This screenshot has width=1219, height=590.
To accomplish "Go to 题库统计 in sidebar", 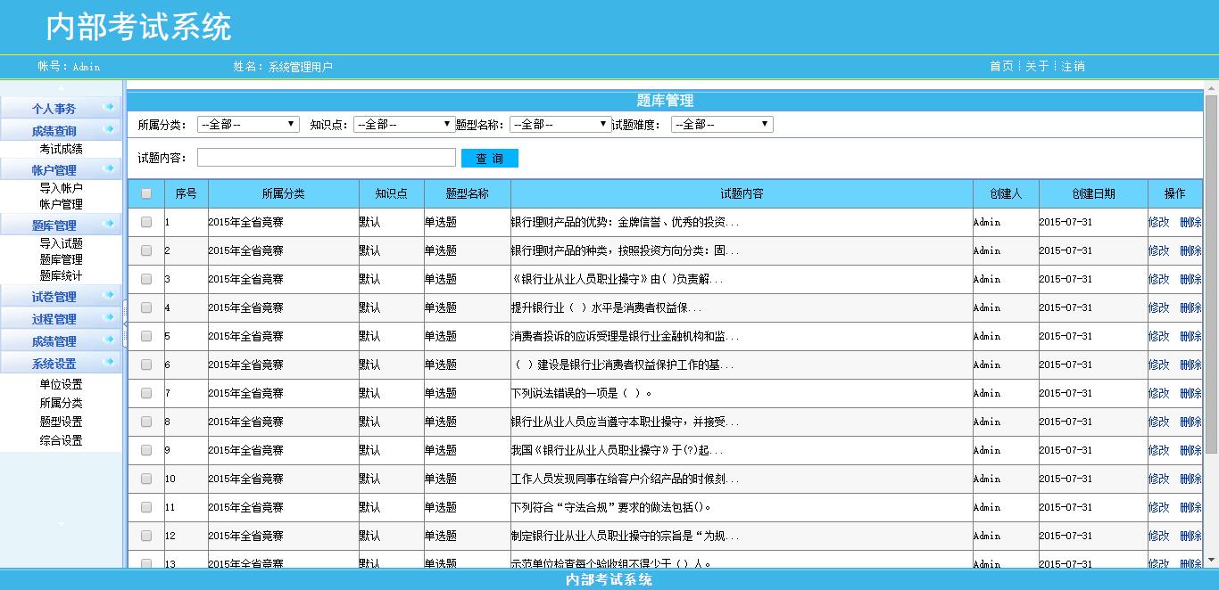I will [61, 275].
